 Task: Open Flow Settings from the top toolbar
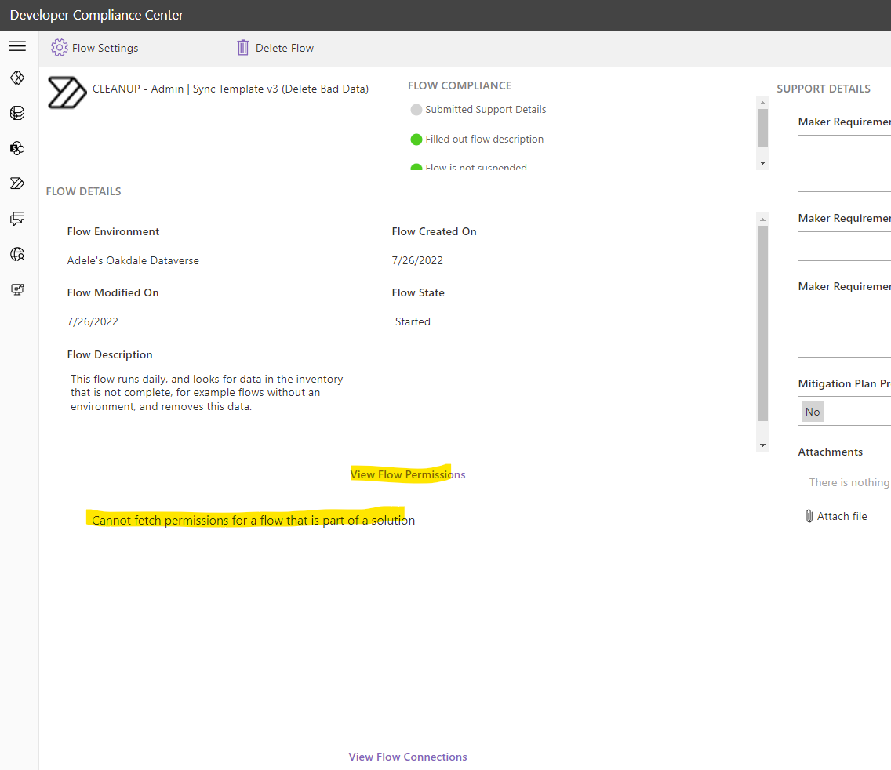(94, 48)
